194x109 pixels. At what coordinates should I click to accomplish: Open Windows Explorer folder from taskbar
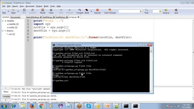pos(23,106)
